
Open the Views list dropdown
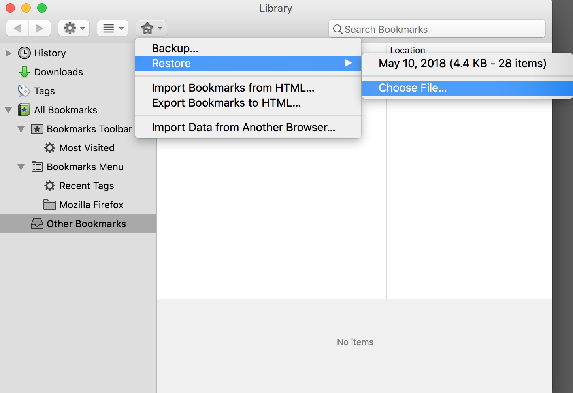(x=113, y=28)
